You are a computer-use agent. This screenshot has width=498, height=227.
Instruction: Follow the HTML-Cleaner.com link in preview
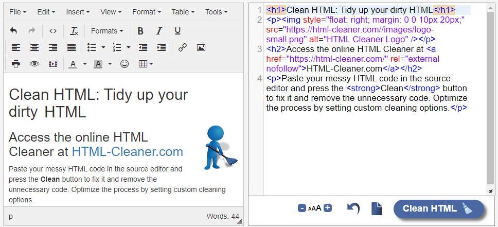(x=128, y=152)
